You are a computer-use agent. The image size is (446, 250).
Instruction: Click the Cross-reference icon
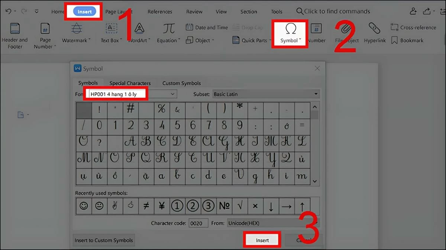(394, 27)
